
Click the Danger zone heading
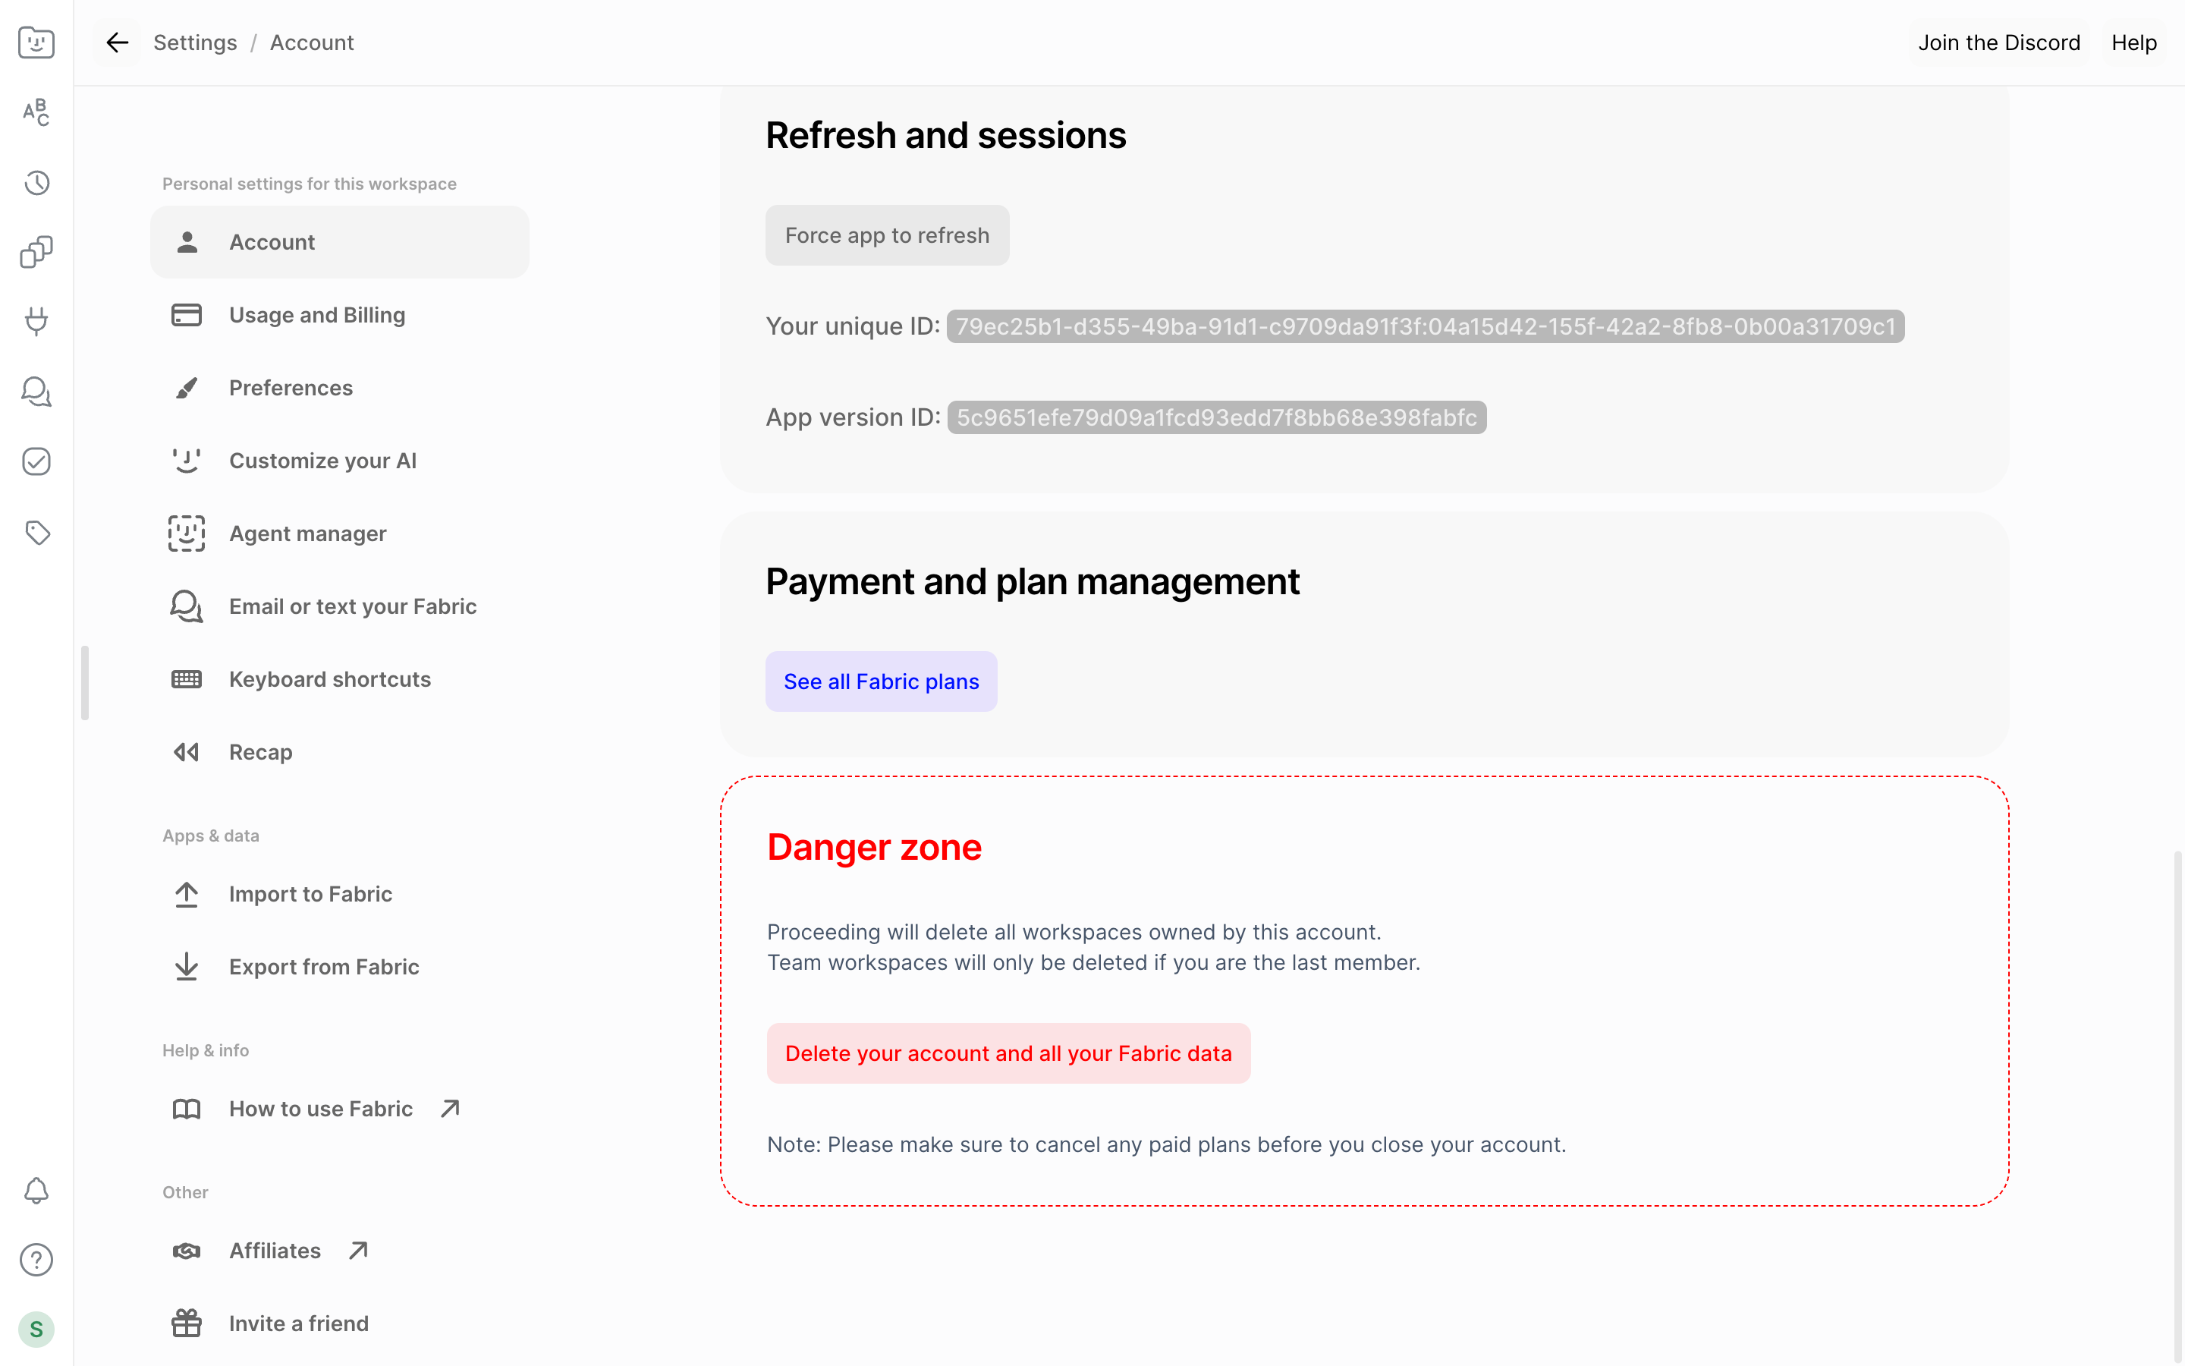pos(874,848)
